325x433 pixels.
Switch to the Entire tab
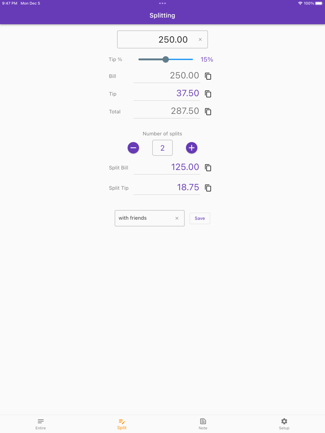point(40,423)
